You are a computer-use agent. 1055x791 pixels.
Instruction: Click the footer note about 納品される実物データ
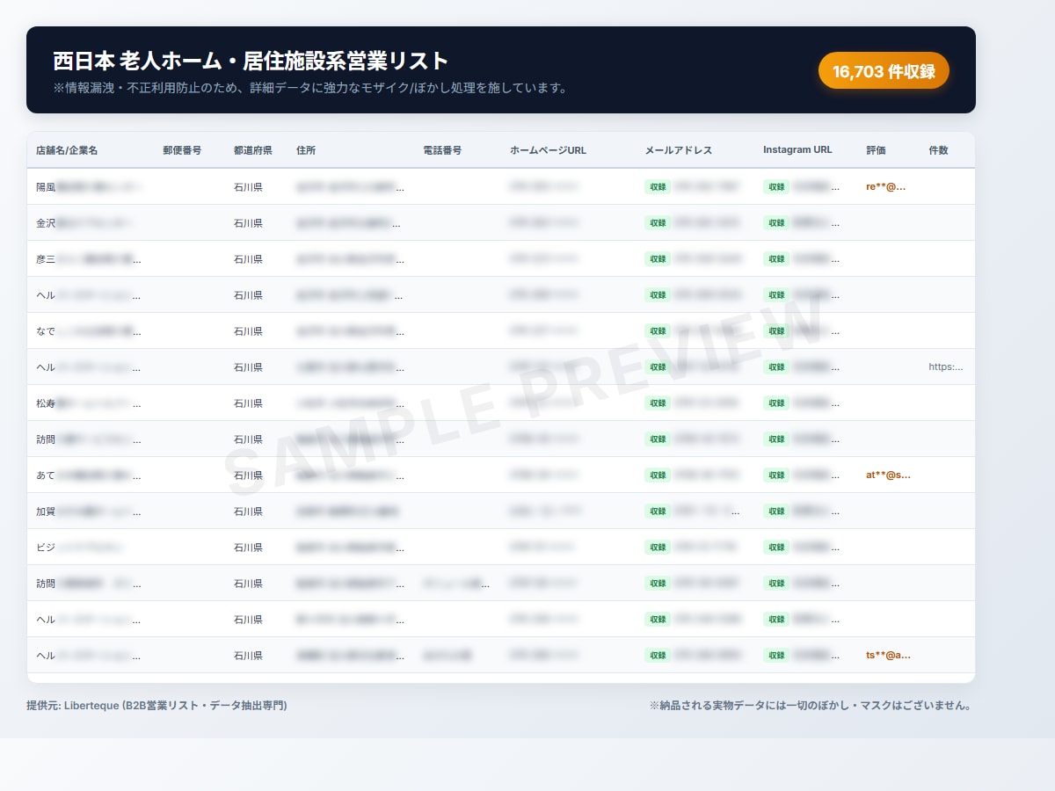pos(812,706)
